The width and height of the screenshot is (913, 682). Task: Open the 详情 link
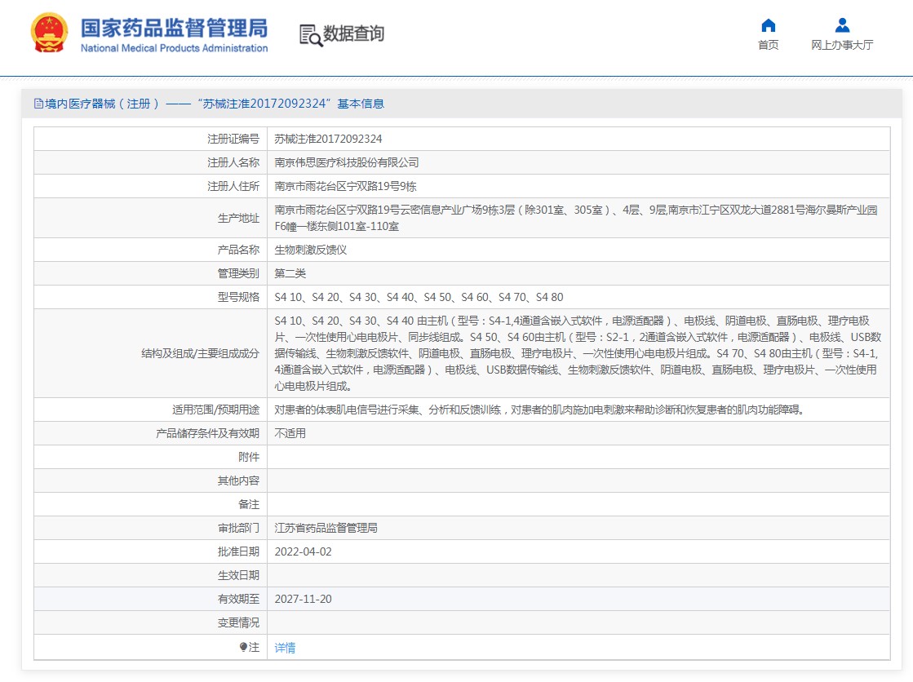point(285,648)
